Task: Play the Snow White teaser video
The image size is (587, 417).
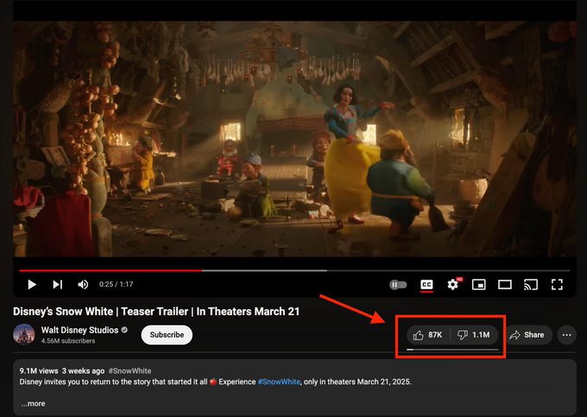Action: coord(32,285)
